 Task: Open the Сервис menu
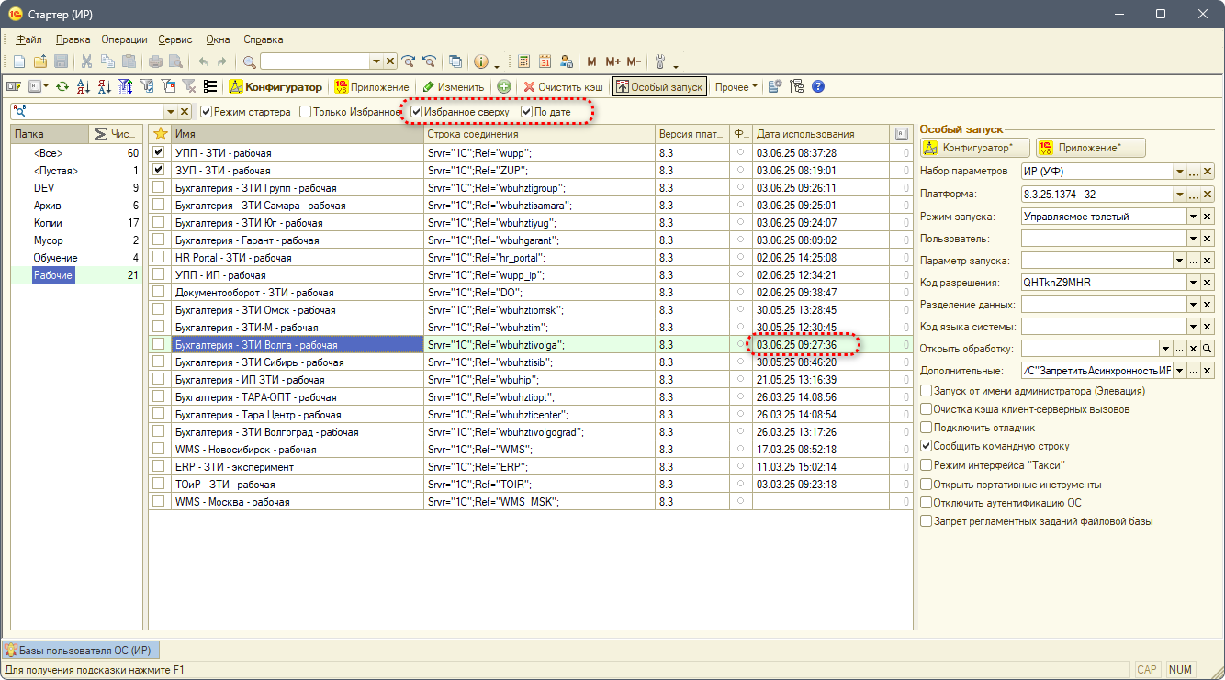click(175, 39)
